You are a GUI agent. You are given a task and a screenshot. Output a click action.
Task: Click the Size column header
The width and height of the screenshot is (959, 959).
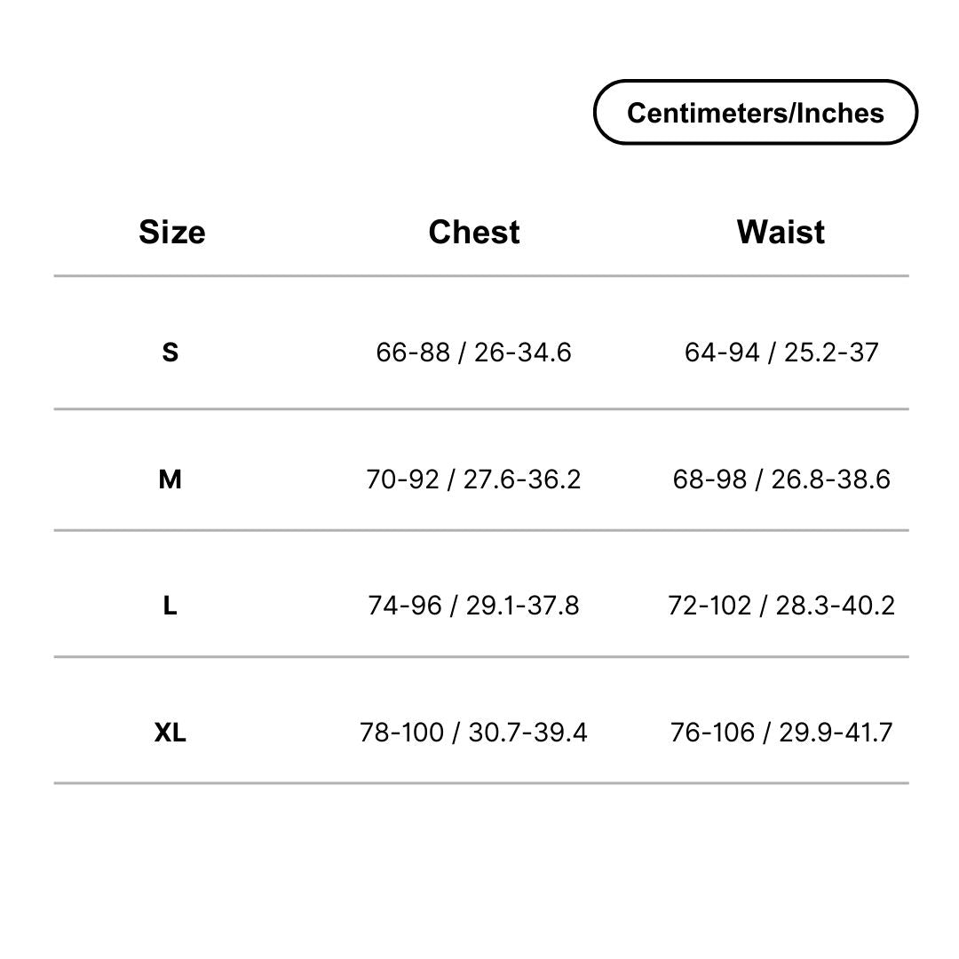(x=172, y=233)
